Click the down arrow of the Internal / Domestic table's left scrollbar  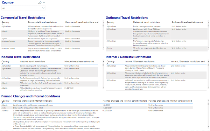point(103,87)
